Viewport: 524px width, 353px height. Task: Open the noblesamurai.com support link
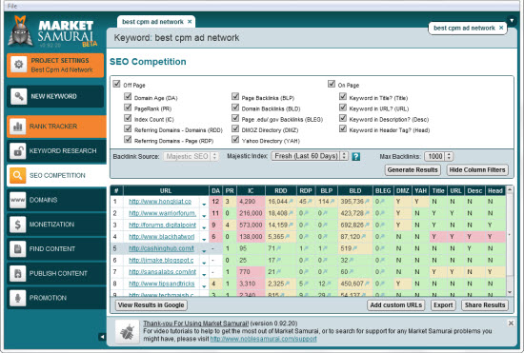point(263,339)
